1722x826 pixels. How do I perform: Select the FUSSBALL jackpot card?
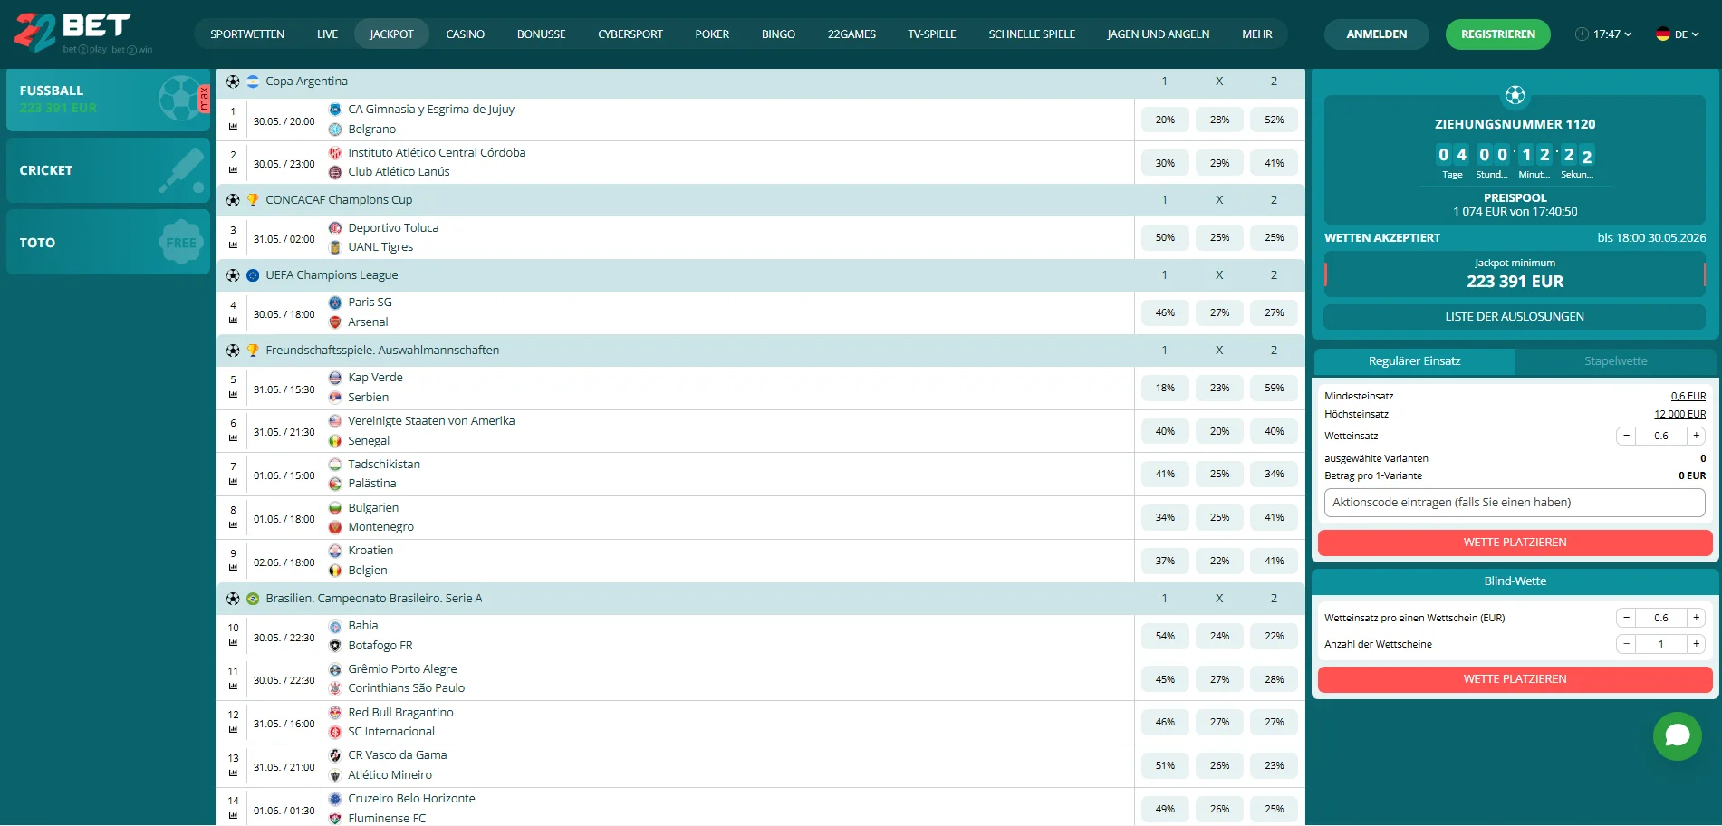pyautogui.click(x=108, y=100)
